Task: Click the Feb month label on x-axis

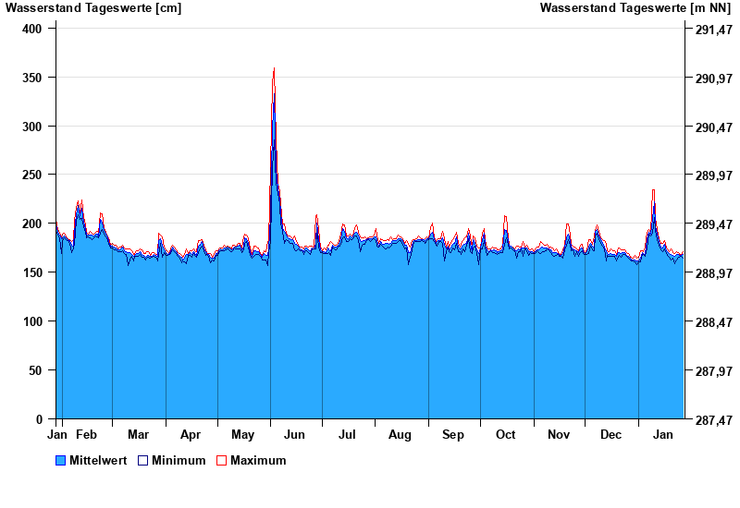Action: point(86,435)
